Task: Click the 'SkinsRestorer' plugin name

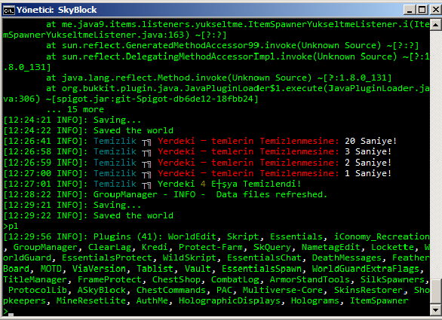Action: click(x=368, y=290)
